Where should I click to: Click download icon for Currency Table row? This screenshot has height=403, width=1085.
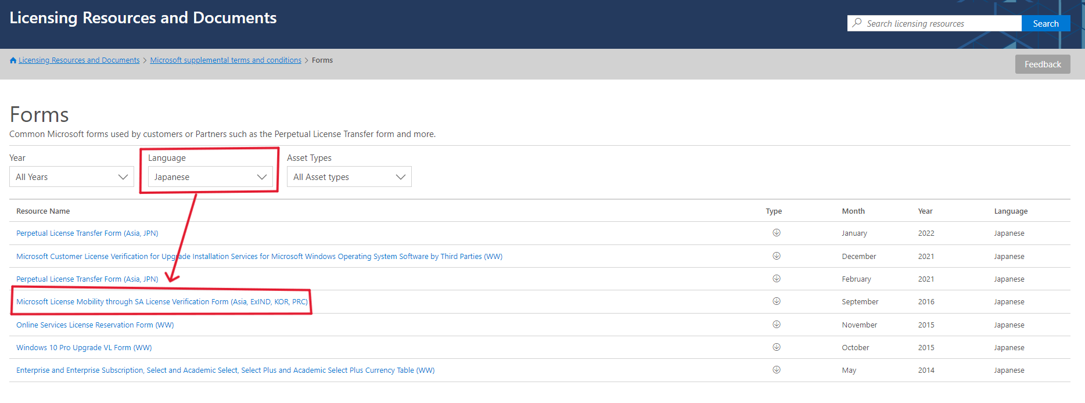click(776, 370)
